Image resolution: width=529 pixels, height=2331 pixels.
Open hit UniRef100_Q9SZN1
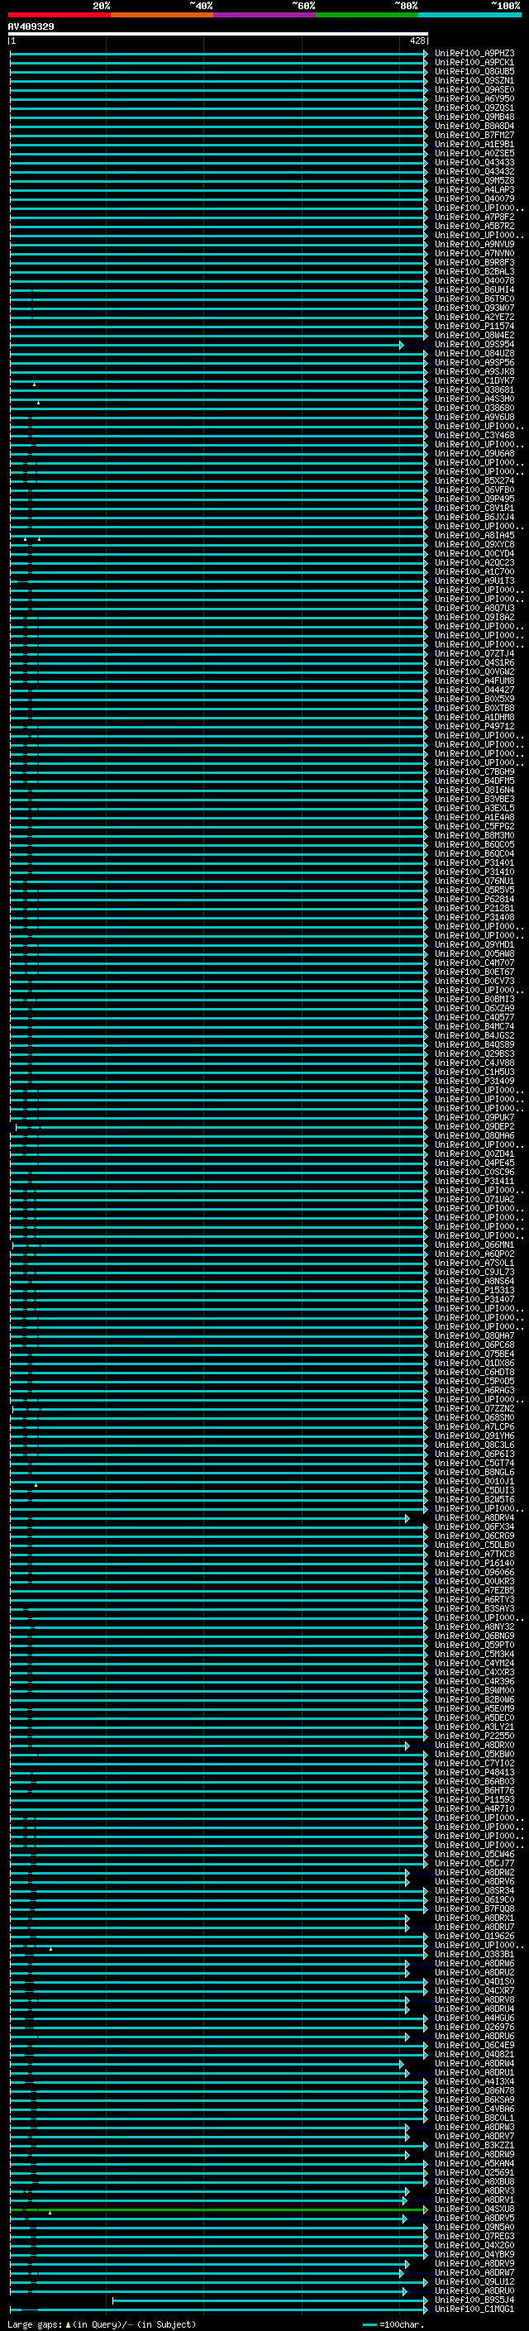(474, 80)
